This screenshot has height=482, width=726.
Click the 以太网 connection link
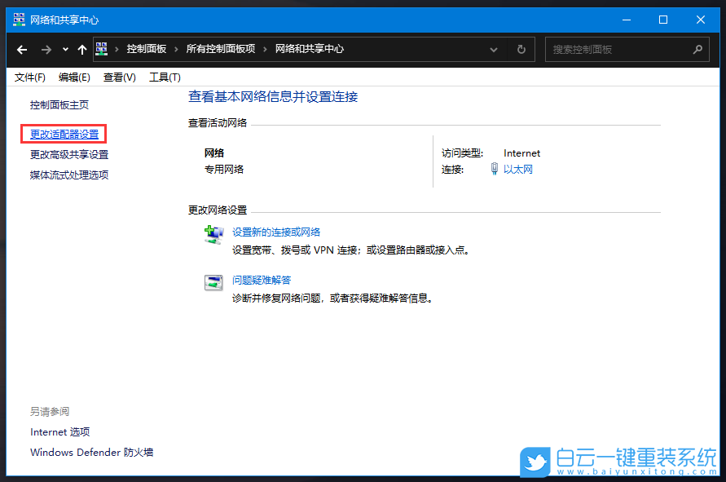[520, 169]
